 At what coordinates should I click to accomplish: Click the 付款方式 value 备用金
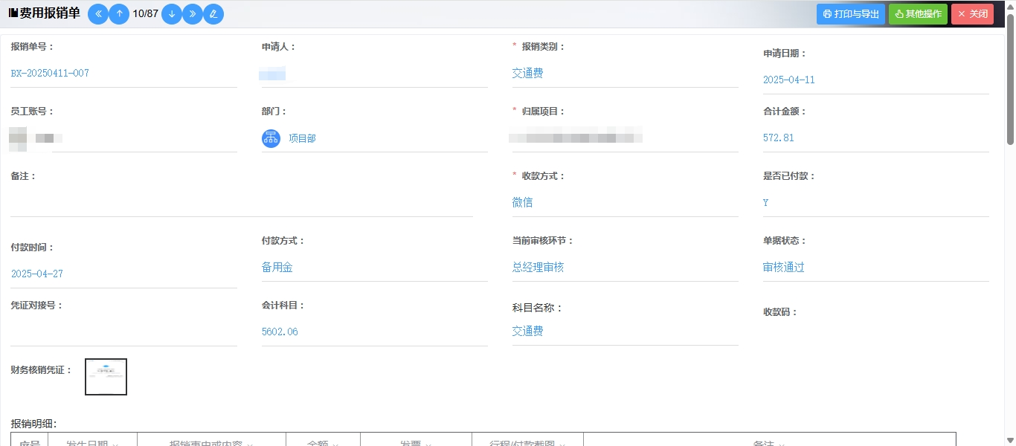(x=277, y=268)
